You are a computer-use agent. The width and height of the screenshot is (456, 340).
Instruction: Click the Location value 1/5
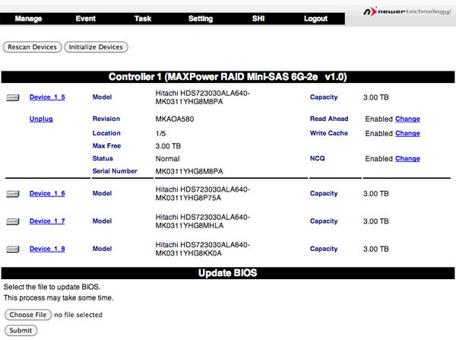(x=160, y=133)
